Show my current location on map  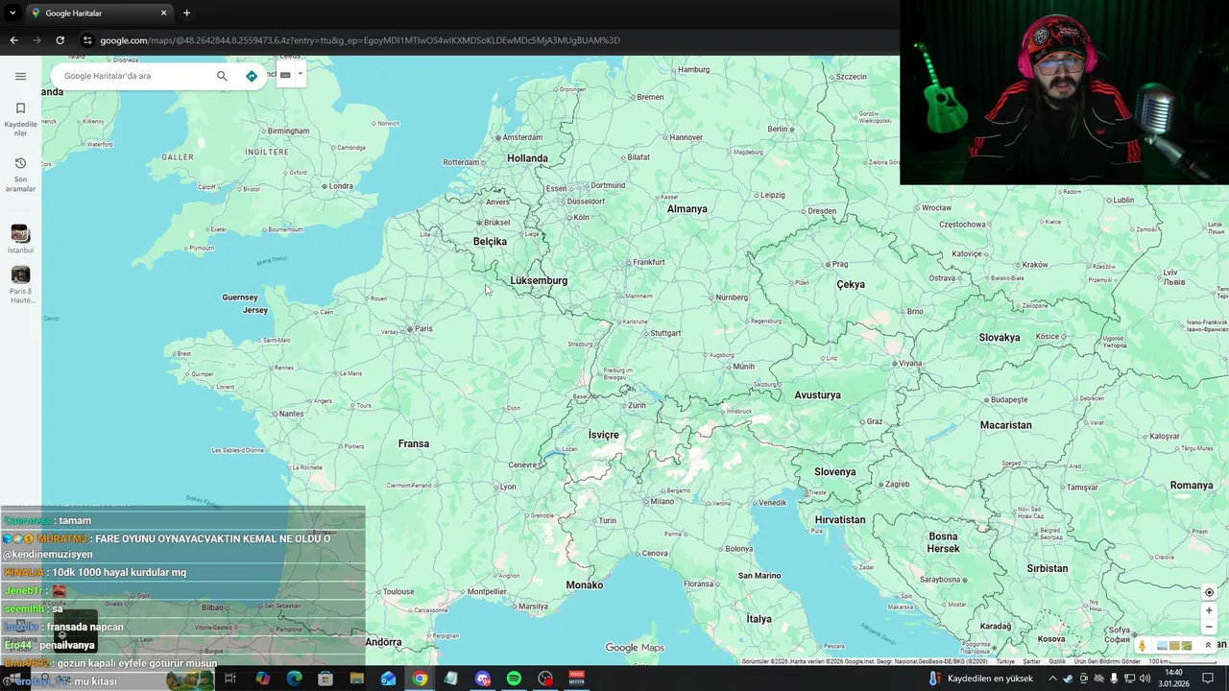(1209, 592)
